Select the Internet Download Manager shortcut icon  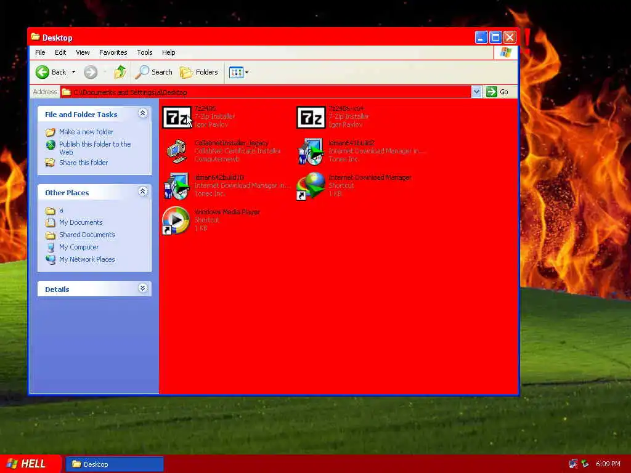coord(311,186)
